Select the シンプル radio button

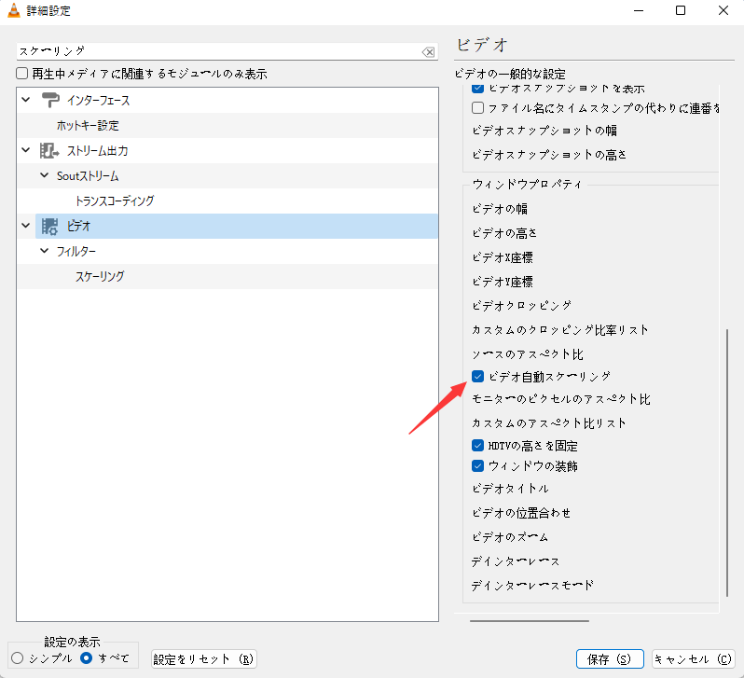click(x=18, y=658)
